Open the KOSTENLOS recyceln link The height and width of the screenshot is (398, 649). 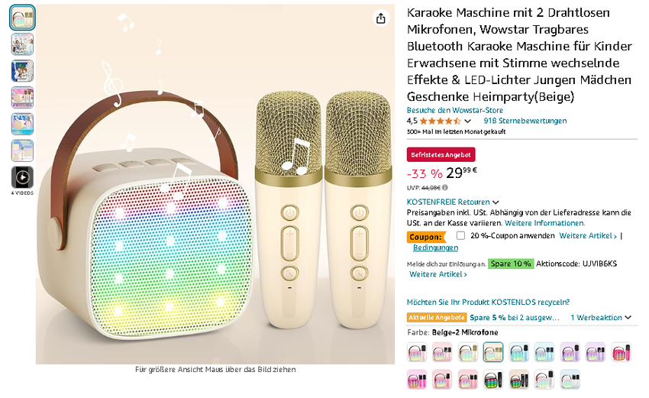tap(488, 302)
